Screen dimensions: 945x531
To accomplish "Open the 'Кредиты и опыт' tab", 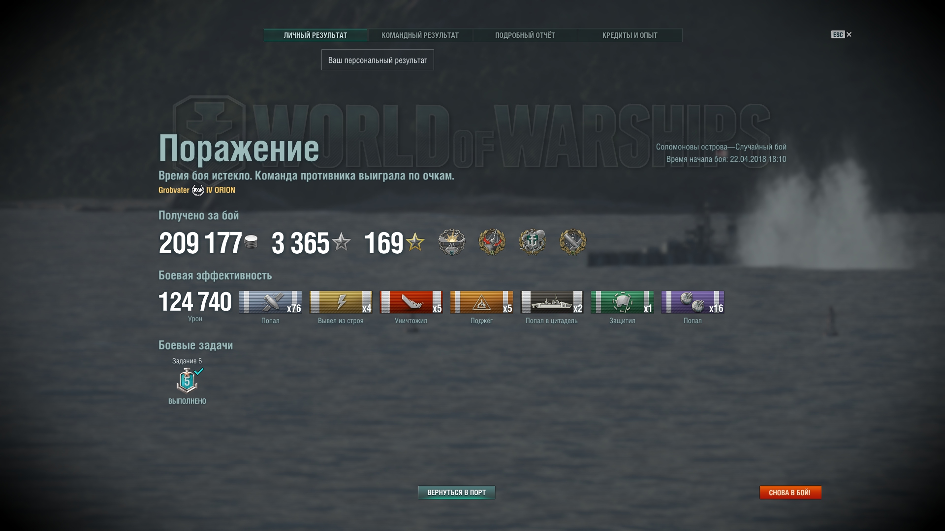I will (x=630, y=35).
